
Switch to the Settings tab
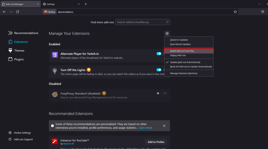tap(61, 4)
